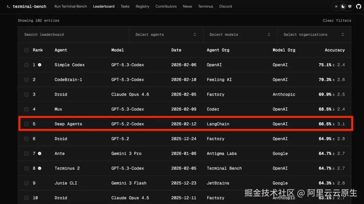Open the Leaderboard nav item
Viewport: 364px width, 204px height.
coord(104,6)
